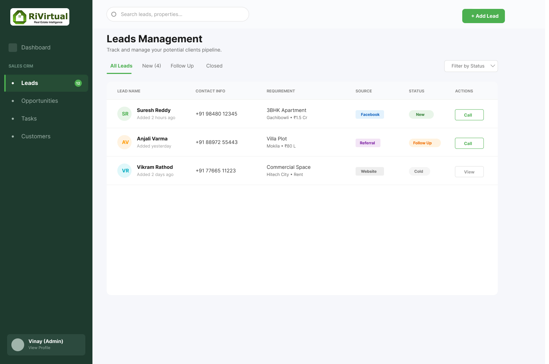The image size is (549, 364).
Task: Click the Vinay (Admin) name
Action: coord(46,341)
